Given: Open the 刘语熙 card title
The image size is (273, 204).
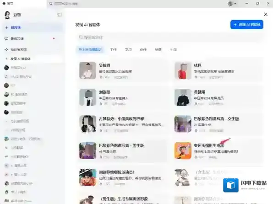Looking at the screenshot, I should (x=104, y=92).
